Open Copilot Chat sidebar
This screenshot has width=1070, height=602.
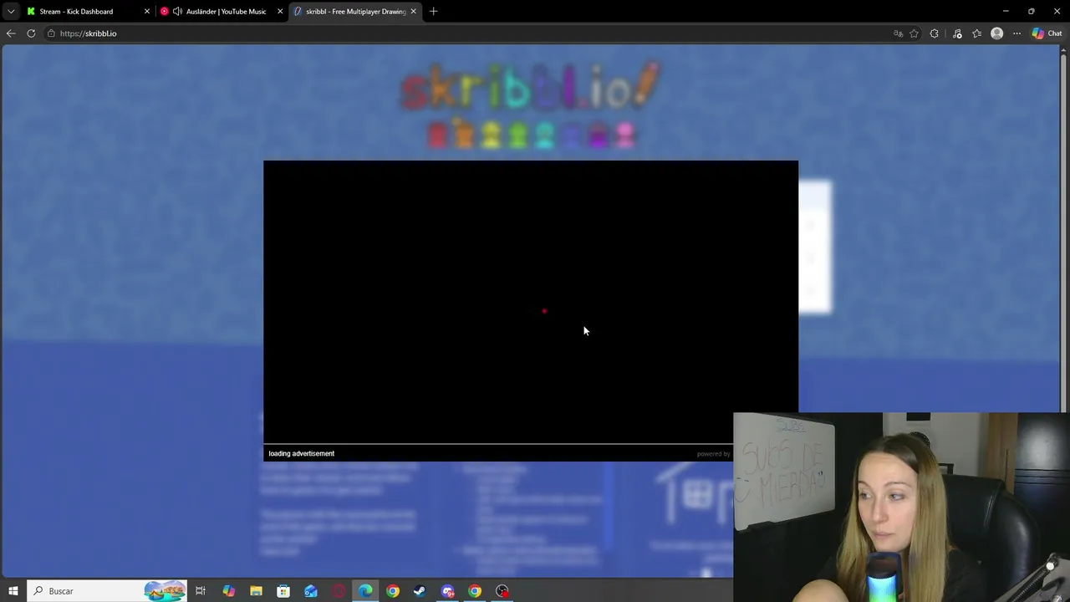click(x=1047, y=33)
